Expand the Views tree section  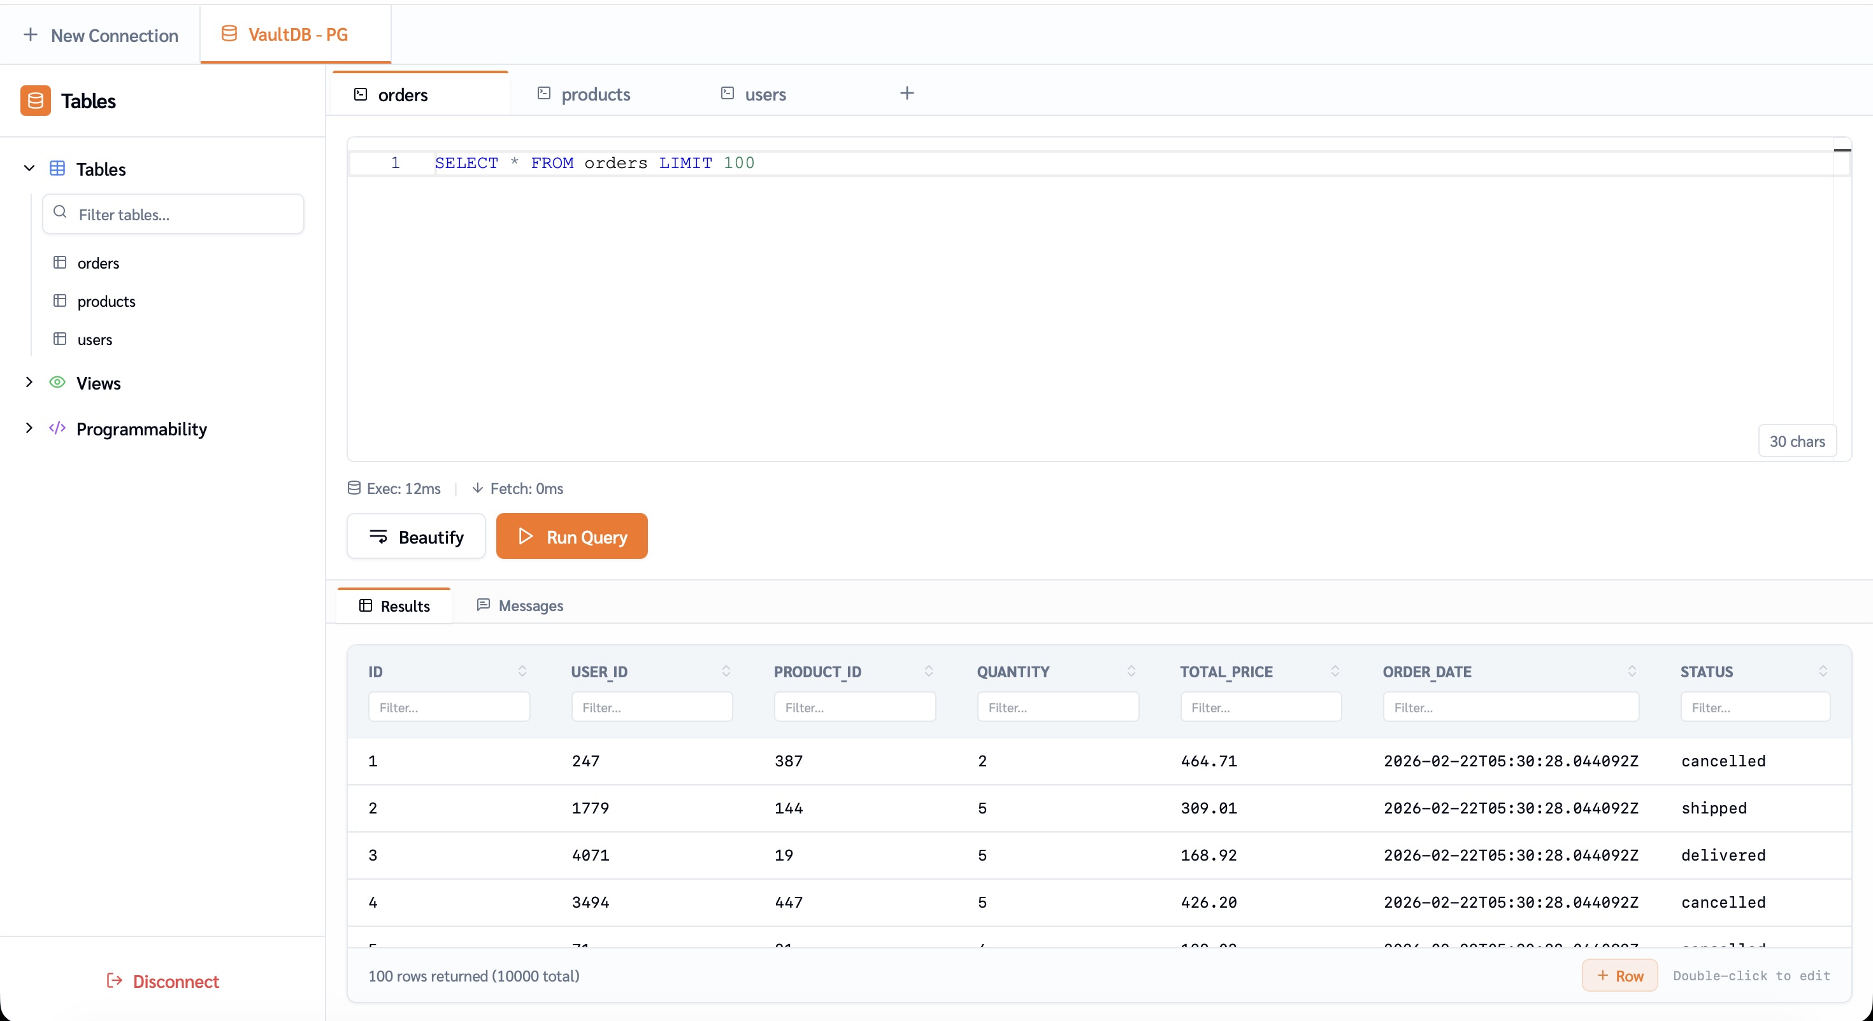[29, 383]
